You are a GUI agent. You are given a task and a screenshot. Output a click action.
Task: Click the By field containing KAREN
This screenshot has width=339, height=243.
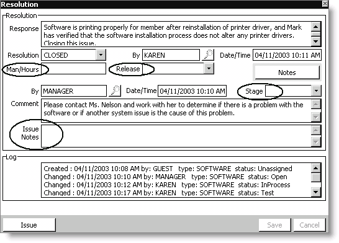click(x=171, y=55)
